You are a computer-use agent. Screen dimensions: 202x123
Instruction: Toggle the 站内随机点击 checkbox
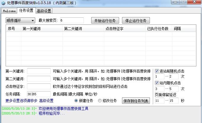click(157, 83)
